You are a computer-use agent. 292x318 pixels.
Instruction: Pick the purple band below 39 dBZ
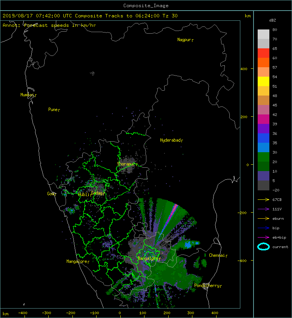click(x=263, y=129)
